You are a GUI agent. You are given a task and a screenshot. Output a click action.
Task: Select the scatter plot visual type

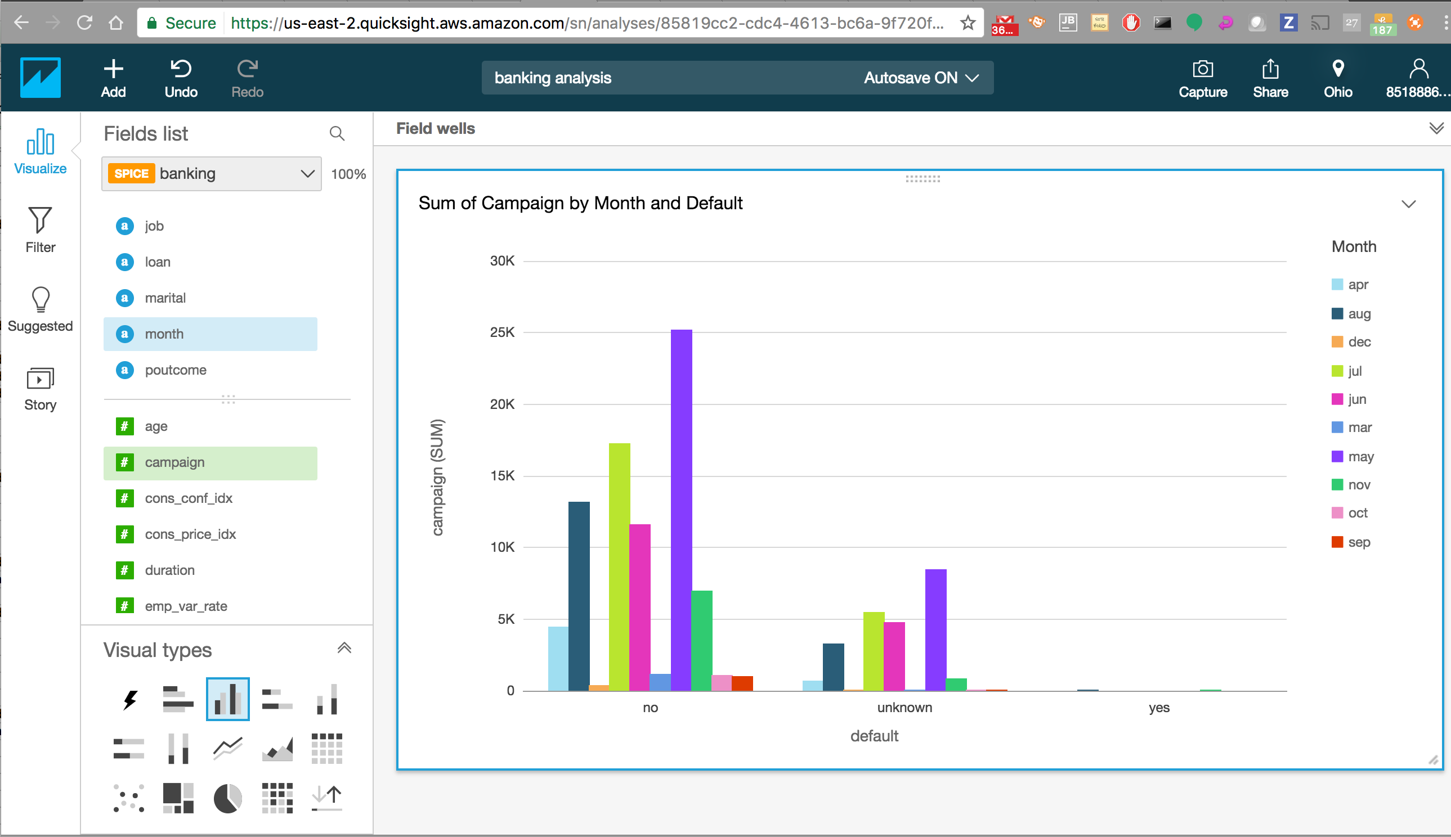point(129,798)
